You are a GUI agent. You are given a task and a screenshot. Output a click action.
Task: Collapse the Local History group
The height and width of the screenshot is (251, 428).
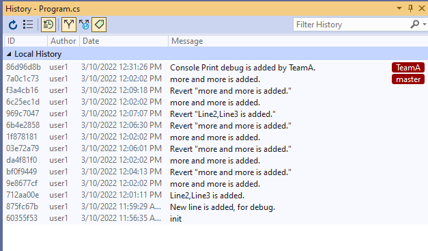click(x=9, y=54)
